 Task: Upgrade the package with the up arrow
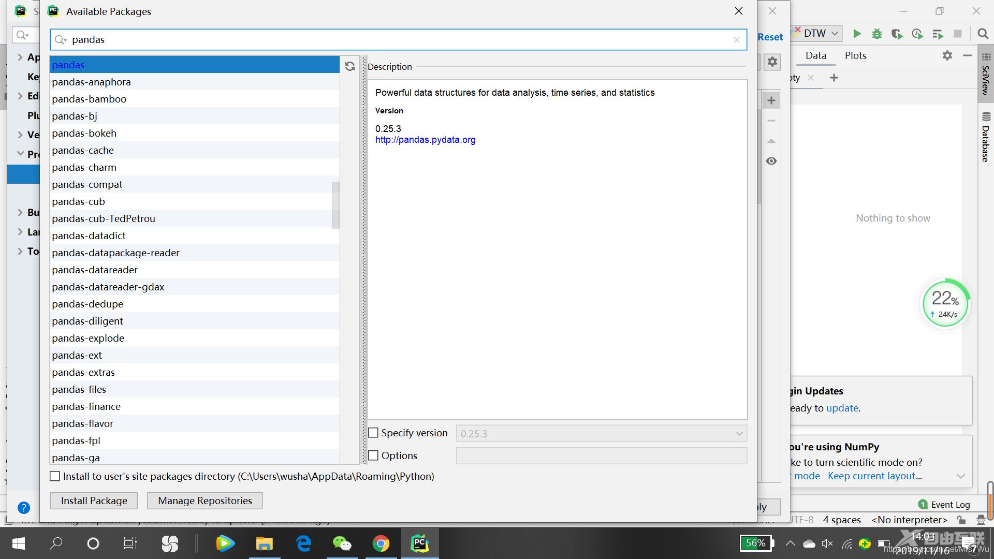tap(771, 141)
